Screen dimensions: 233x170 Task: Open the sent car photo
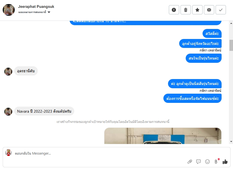click(163, 136)
